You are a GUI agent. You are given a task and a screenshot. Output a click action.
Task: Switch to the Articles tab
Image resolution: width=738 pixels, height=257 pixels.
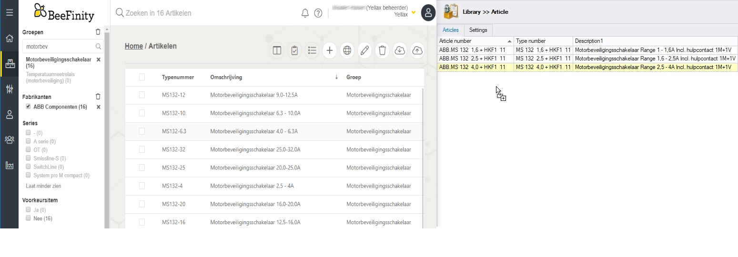pos(450,30)
